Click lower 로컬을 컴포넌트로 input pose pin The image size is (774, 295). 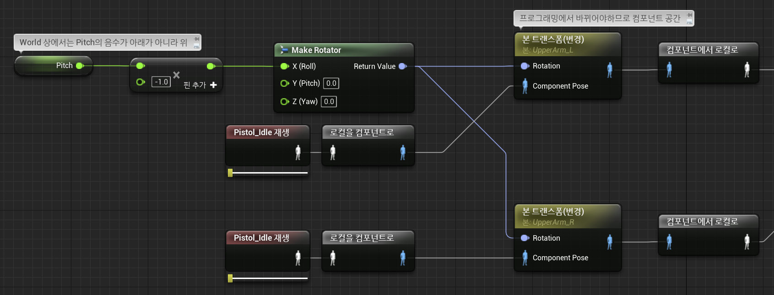pyautogui.click(x=333, y=258)
